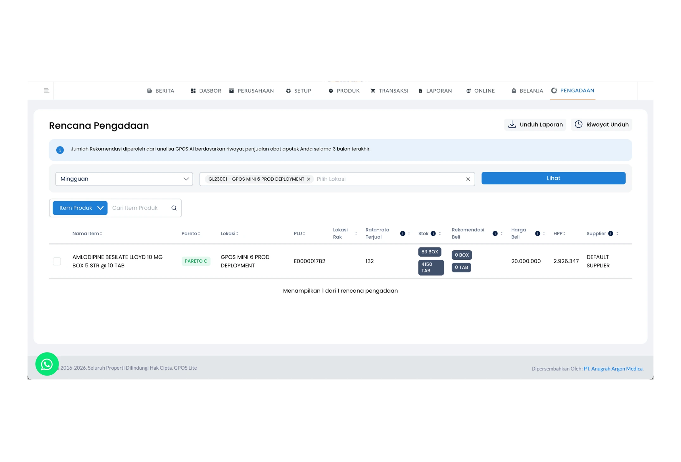The width and height of the screenshot is (681, 462).
Task: Click the blue info icon in banner
Action: pos(60,150)
